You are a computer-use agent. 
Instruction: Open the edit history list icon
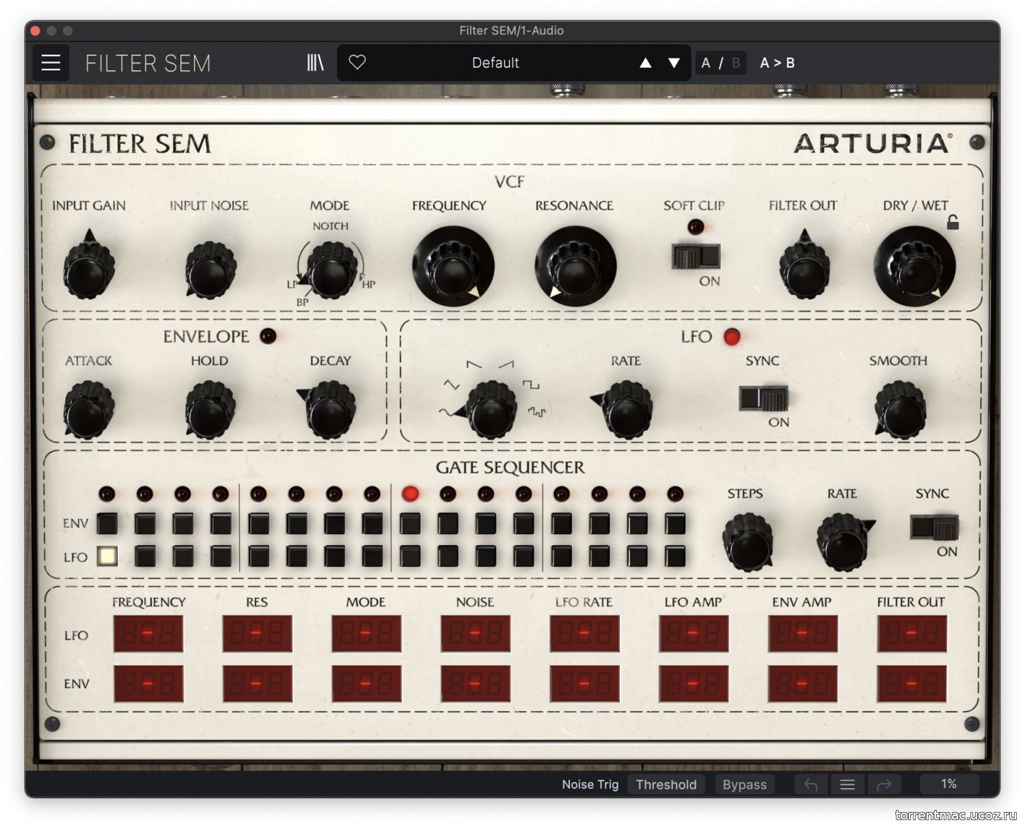(x=847, y=785)
